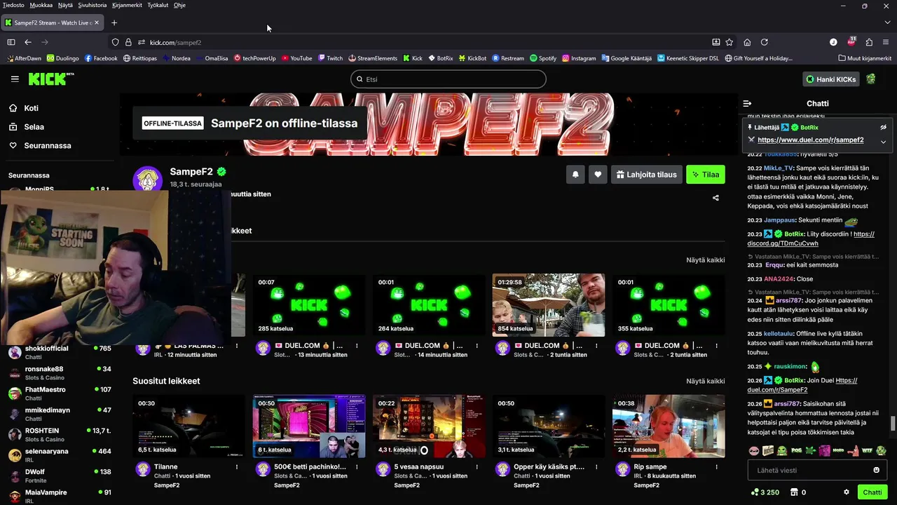Open options for 13 minuuttia sitten video
The width and height of the screenshot is (897, 505).
point(357,346)
